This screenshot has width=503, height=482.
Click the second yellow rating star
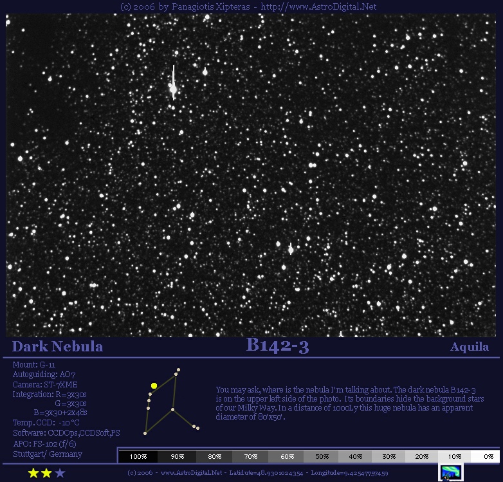(46, 473)
